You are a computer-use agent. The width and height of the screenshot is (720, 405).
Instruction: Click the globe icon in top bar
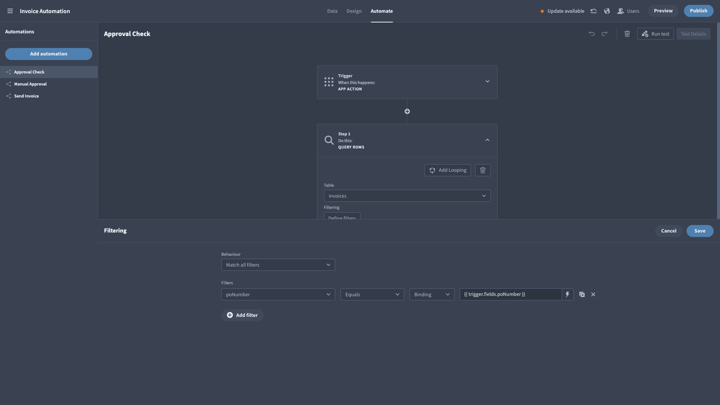[607, 11]
